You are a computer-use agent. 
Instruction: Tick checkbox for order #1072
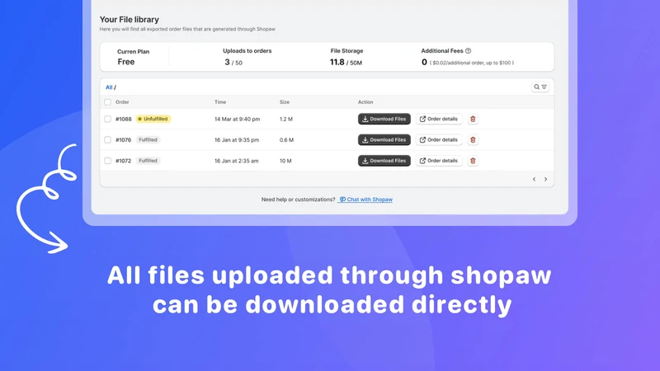(x=108, y=161)
